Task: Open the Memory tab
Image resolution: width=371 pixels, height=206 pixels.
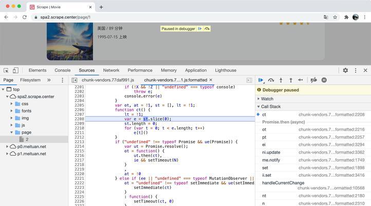Action: pyautogui.click(x=169, y=71)
